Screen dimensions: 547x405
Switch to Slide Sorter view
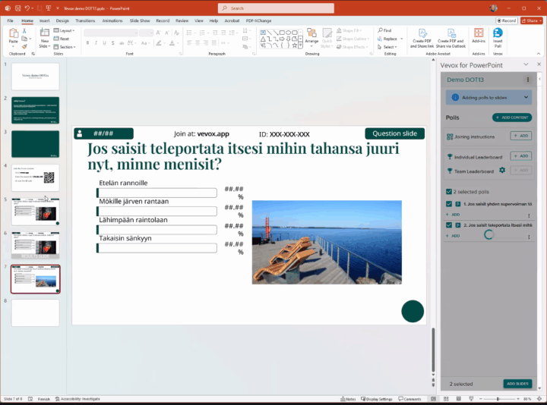point(446,399)
